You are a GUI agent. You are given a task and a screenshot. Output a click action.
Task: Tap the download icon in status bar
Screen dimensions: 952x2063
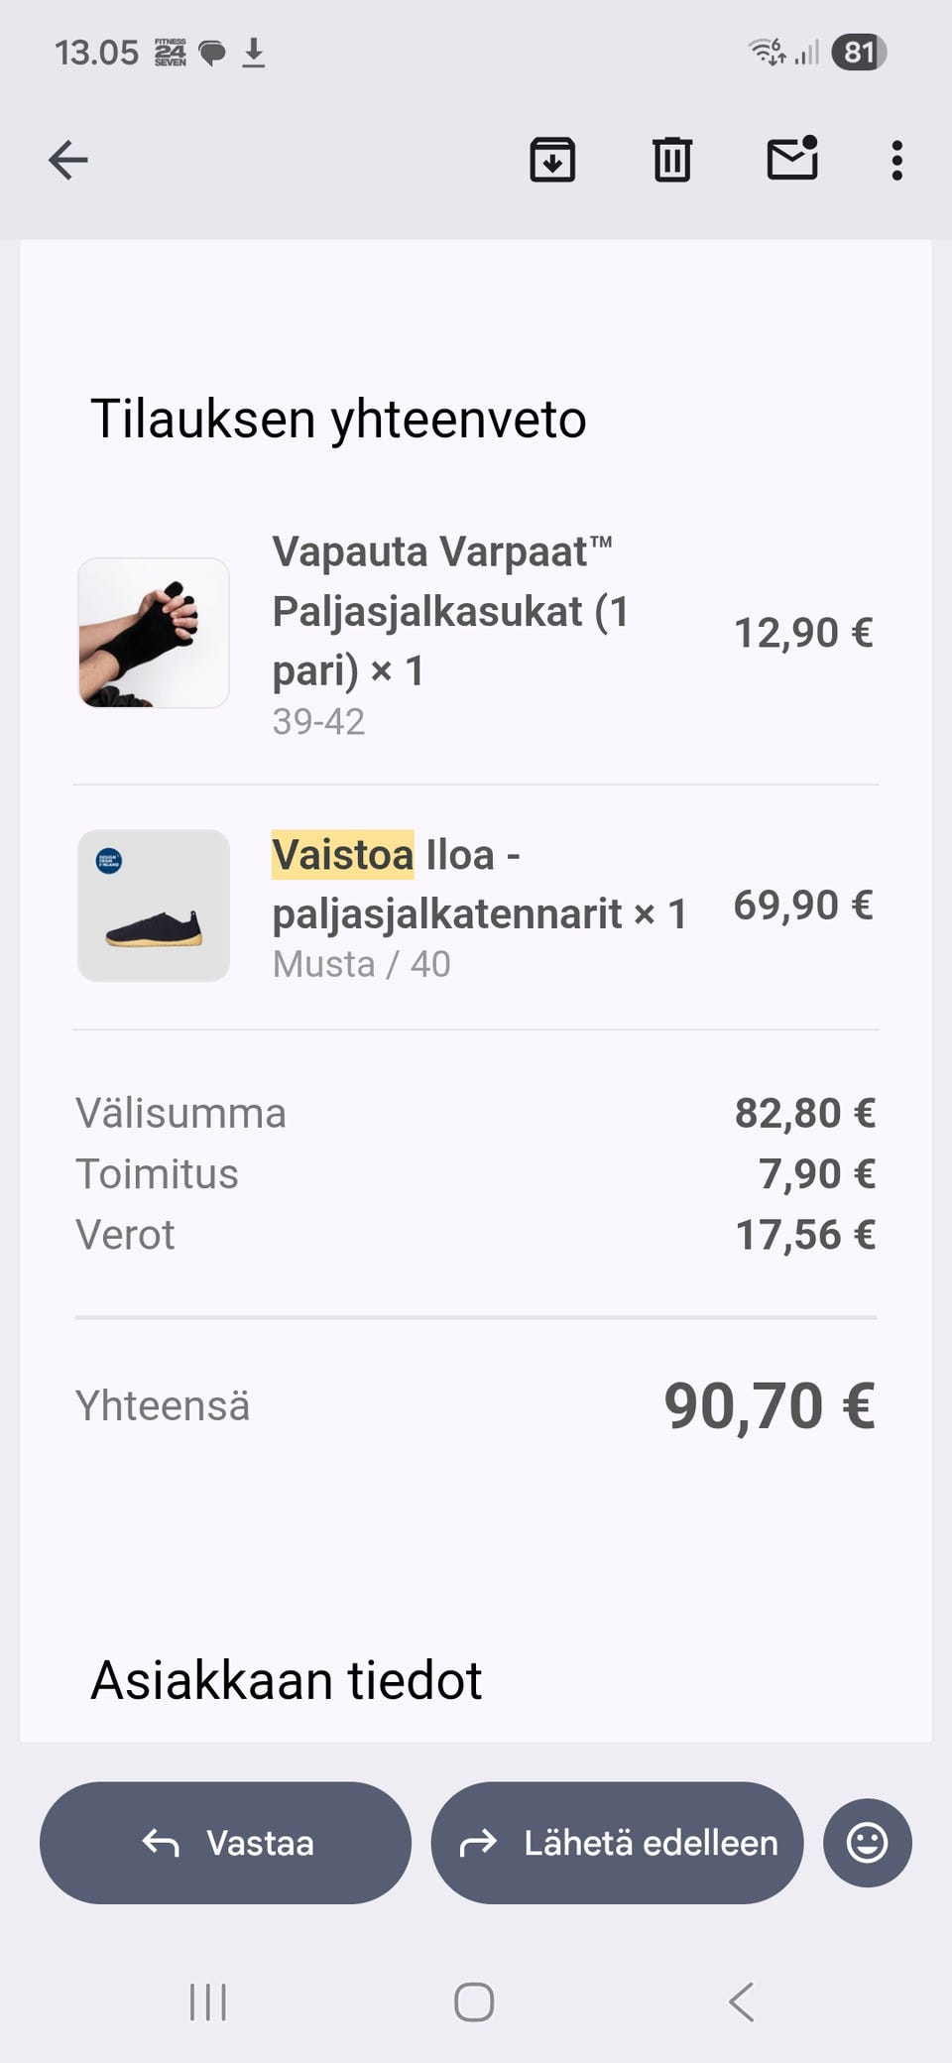(254, 52)
